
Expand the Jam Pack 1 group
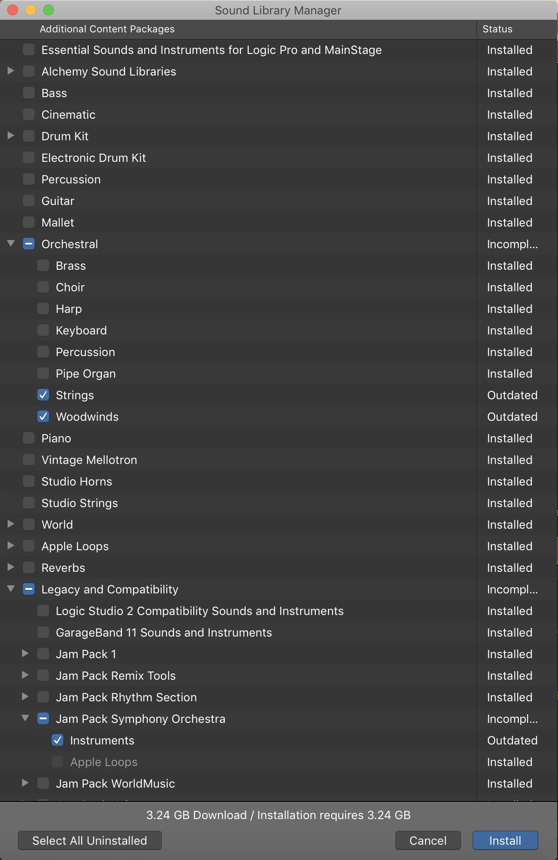[25, 654]
